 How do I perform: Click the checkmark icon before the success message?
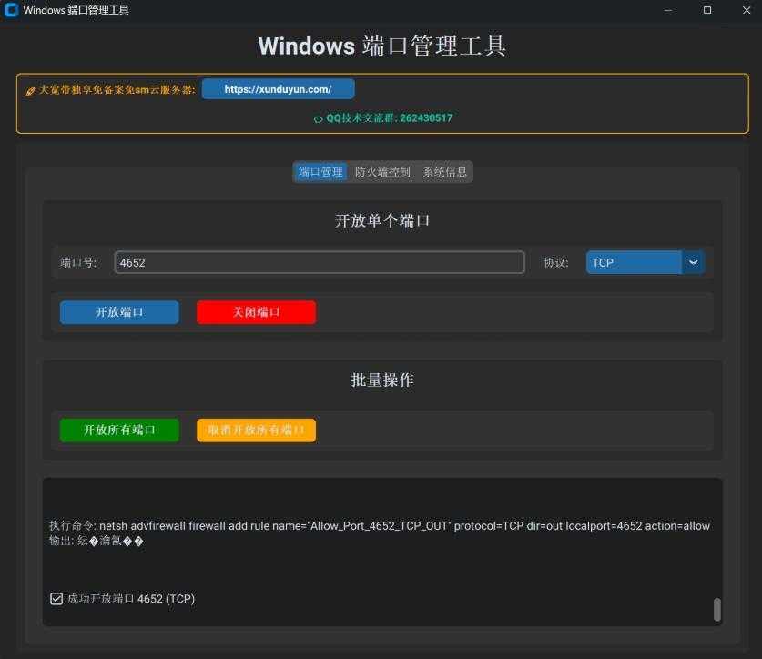click(56, 598)
